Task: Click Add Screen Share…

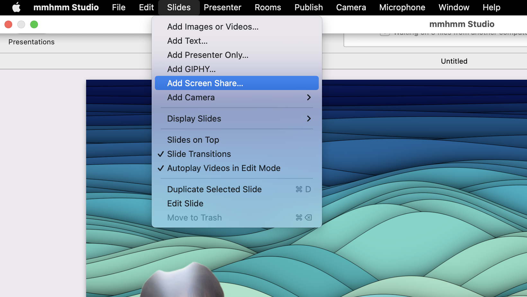Action: coord(237,83)
